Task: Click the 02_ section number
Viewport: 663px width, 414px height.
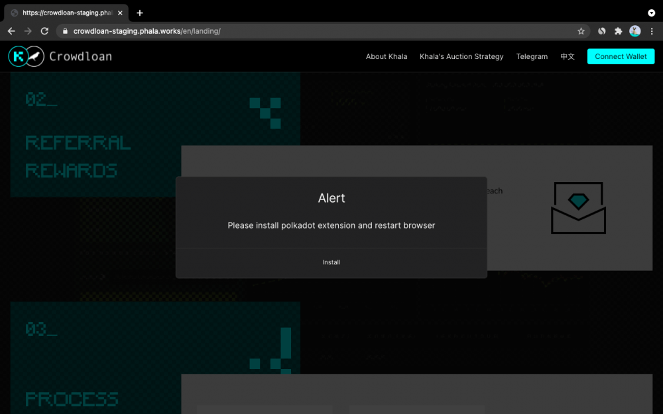Action: (41, 100)
